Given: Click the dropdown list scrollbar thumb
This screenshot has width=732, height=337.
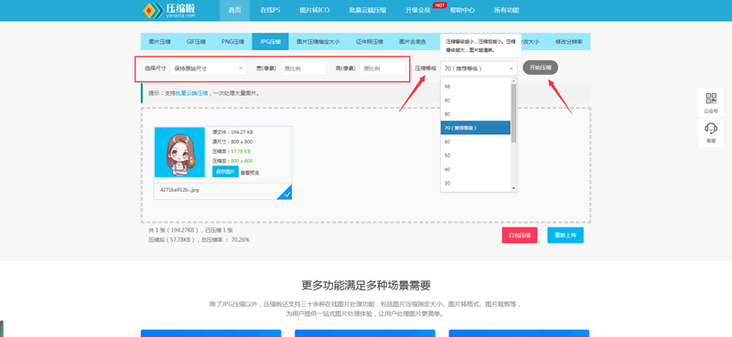Looking at the screenshot, I should [514, 113].
